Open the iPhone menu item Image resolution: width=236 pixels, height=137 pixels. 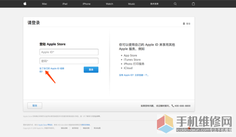tap(87, 4)
